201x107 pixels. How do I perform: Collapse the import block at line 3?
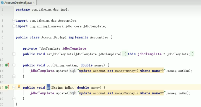pyautogui.click(x=14, y=20)
